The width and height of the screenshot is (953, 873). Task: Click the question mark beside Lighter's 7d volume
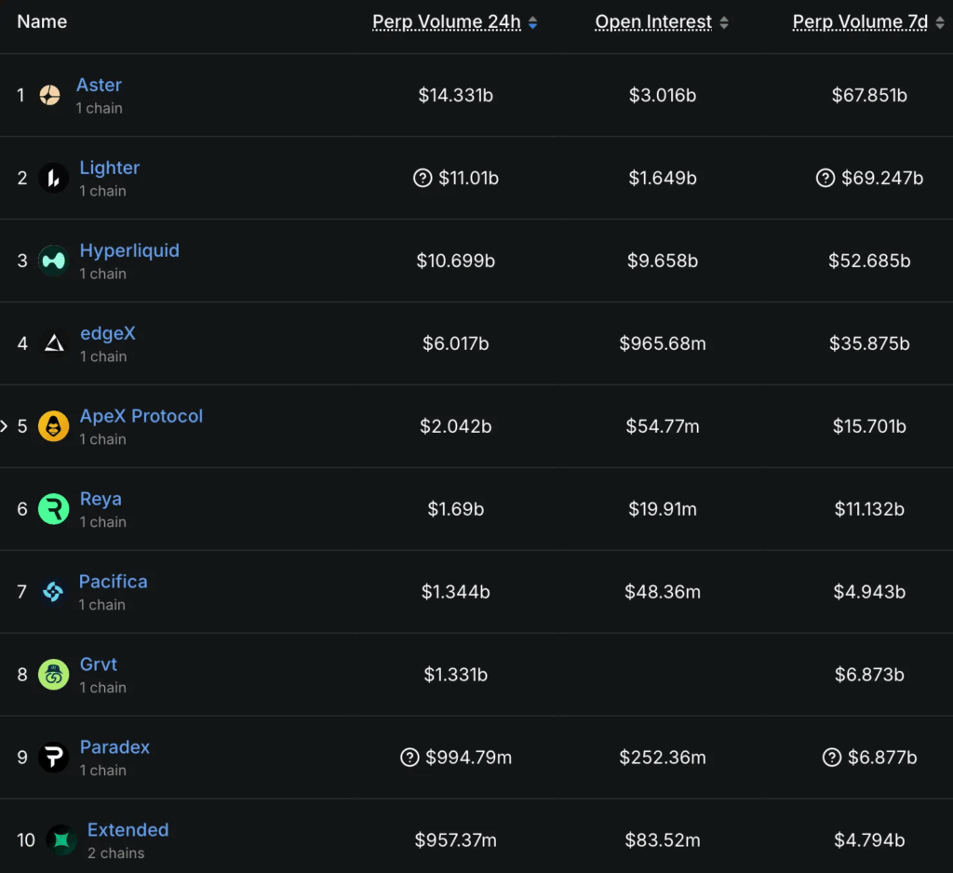(825, 178)
